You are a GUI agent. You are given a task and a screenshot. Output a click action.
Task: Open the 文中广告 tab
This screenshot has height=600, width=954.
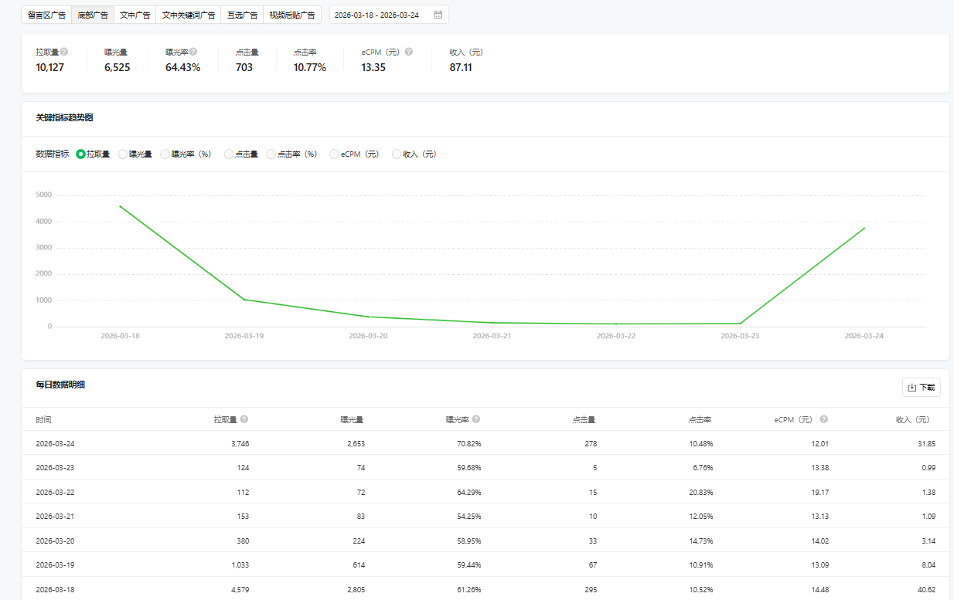click(x=135, y=15)
